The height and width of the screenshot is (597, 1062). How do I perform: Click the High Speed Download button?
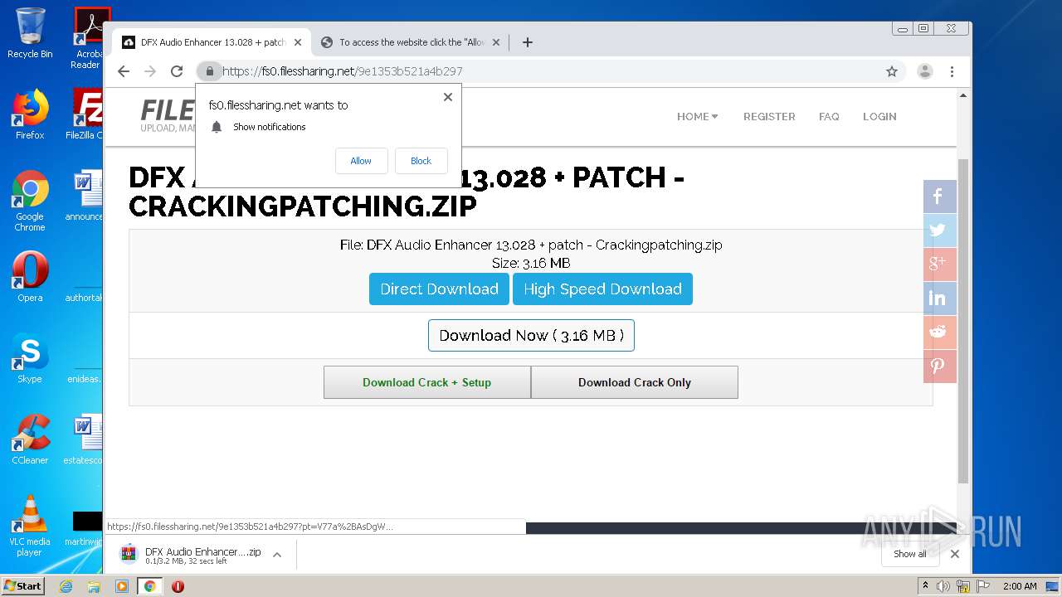click(602, 289)
